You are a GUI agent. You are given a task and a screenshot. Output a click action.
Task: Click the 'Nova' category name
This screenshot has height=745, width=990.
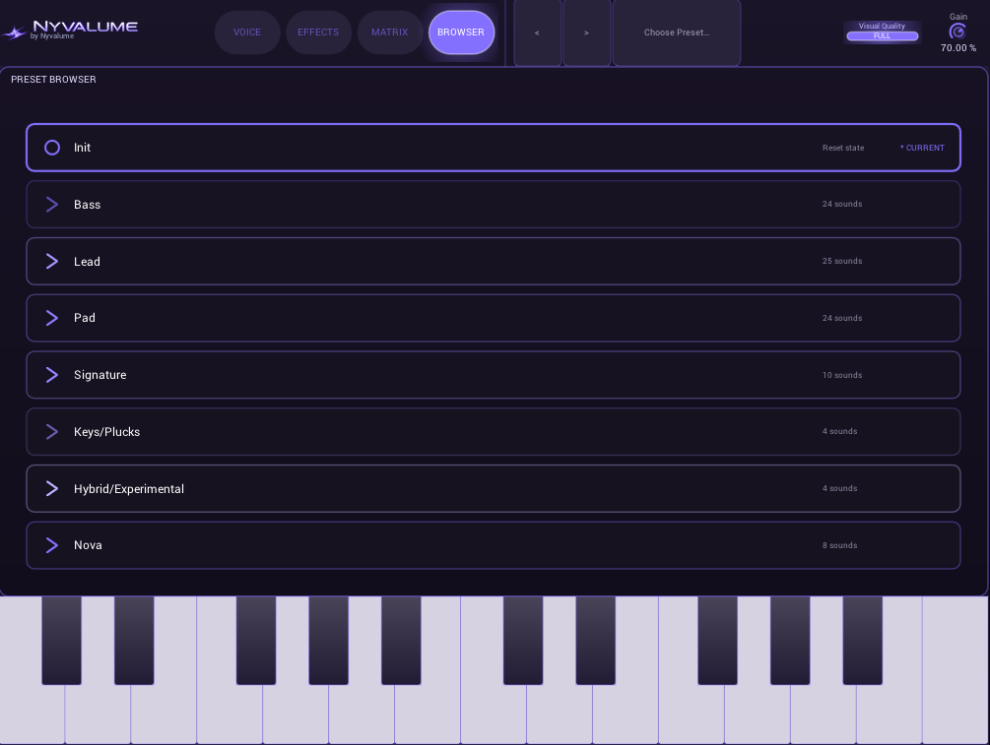pyautogui.click(x=88, y=545)
